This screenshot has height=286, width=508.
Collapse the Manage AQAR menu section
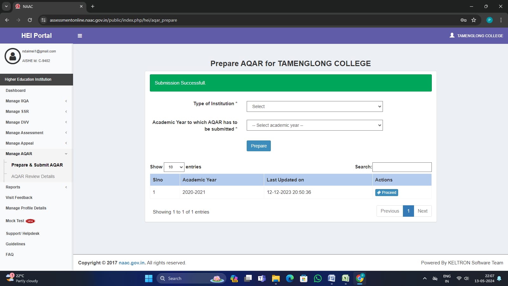tap(36, 154)
